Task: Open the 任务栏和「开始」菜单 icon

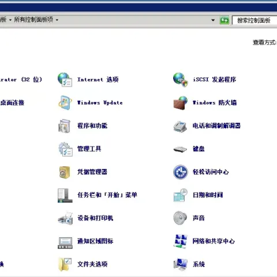Action: coord(65,195)
